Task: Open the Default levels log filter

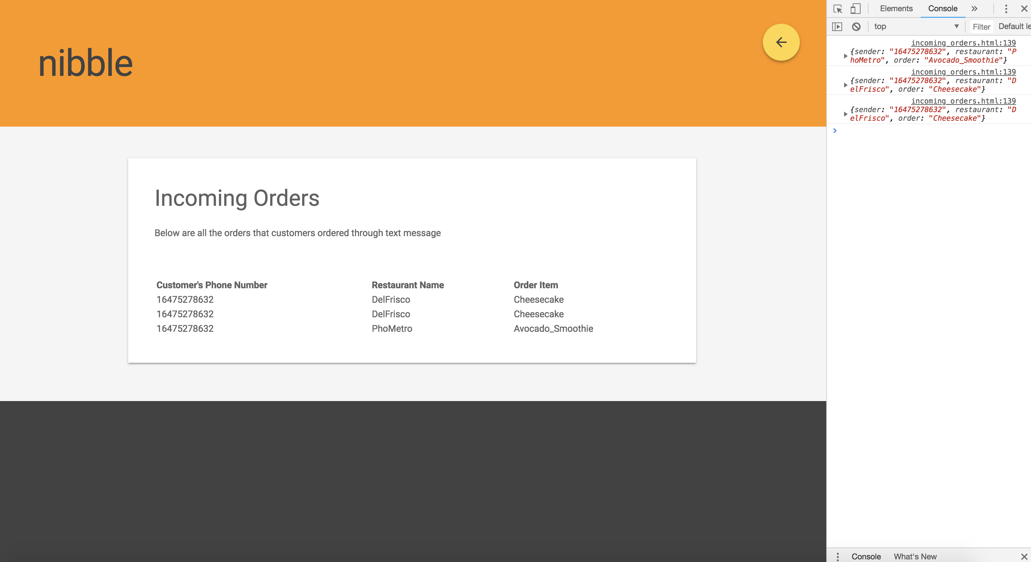Action: click(1014, 26)
